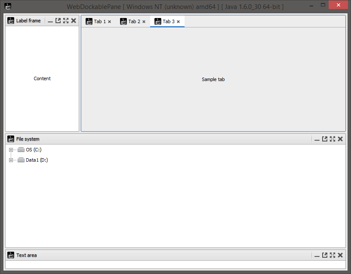Float the File system panel
This screenshot has height=274, width=351.
(x=325, y=139)
